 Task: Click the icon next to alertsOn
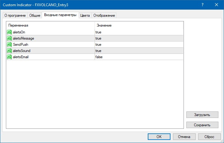tap(9, 32)
